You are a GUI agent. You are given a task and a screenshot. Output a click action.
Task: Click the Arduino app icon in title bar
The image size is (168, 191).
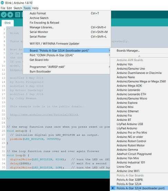tap(2, 3)
